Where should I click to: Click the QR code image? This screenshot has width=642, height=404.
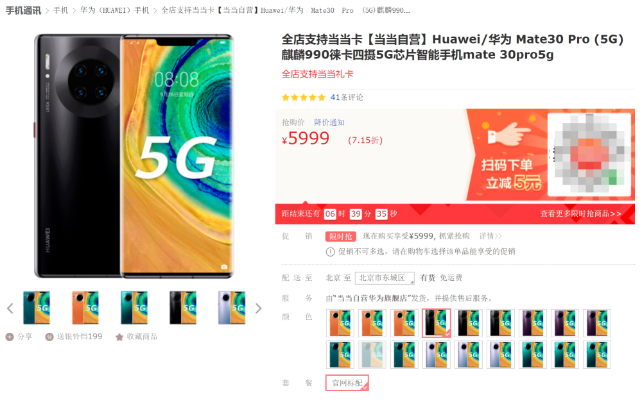tap(589, 154)
